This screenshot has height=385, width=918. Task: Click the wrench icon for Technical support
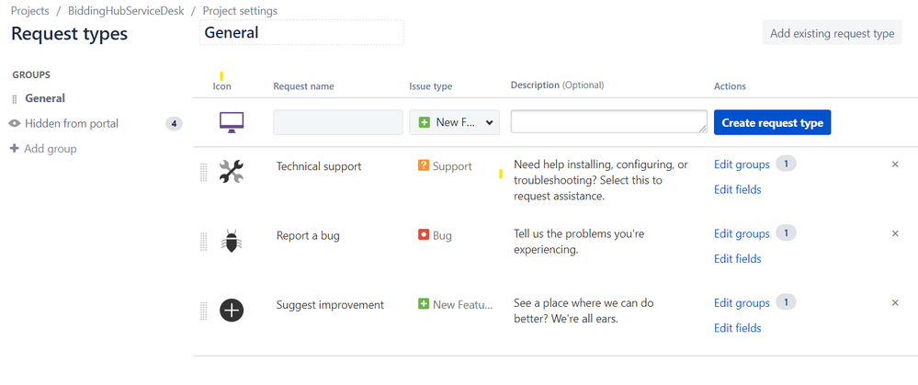[x=232, y=172]
